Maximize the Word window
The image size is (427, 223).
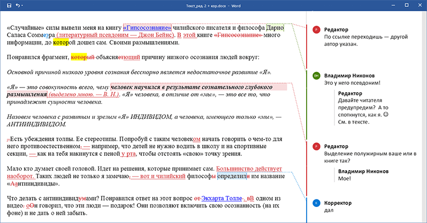click(x=407, y=5)
